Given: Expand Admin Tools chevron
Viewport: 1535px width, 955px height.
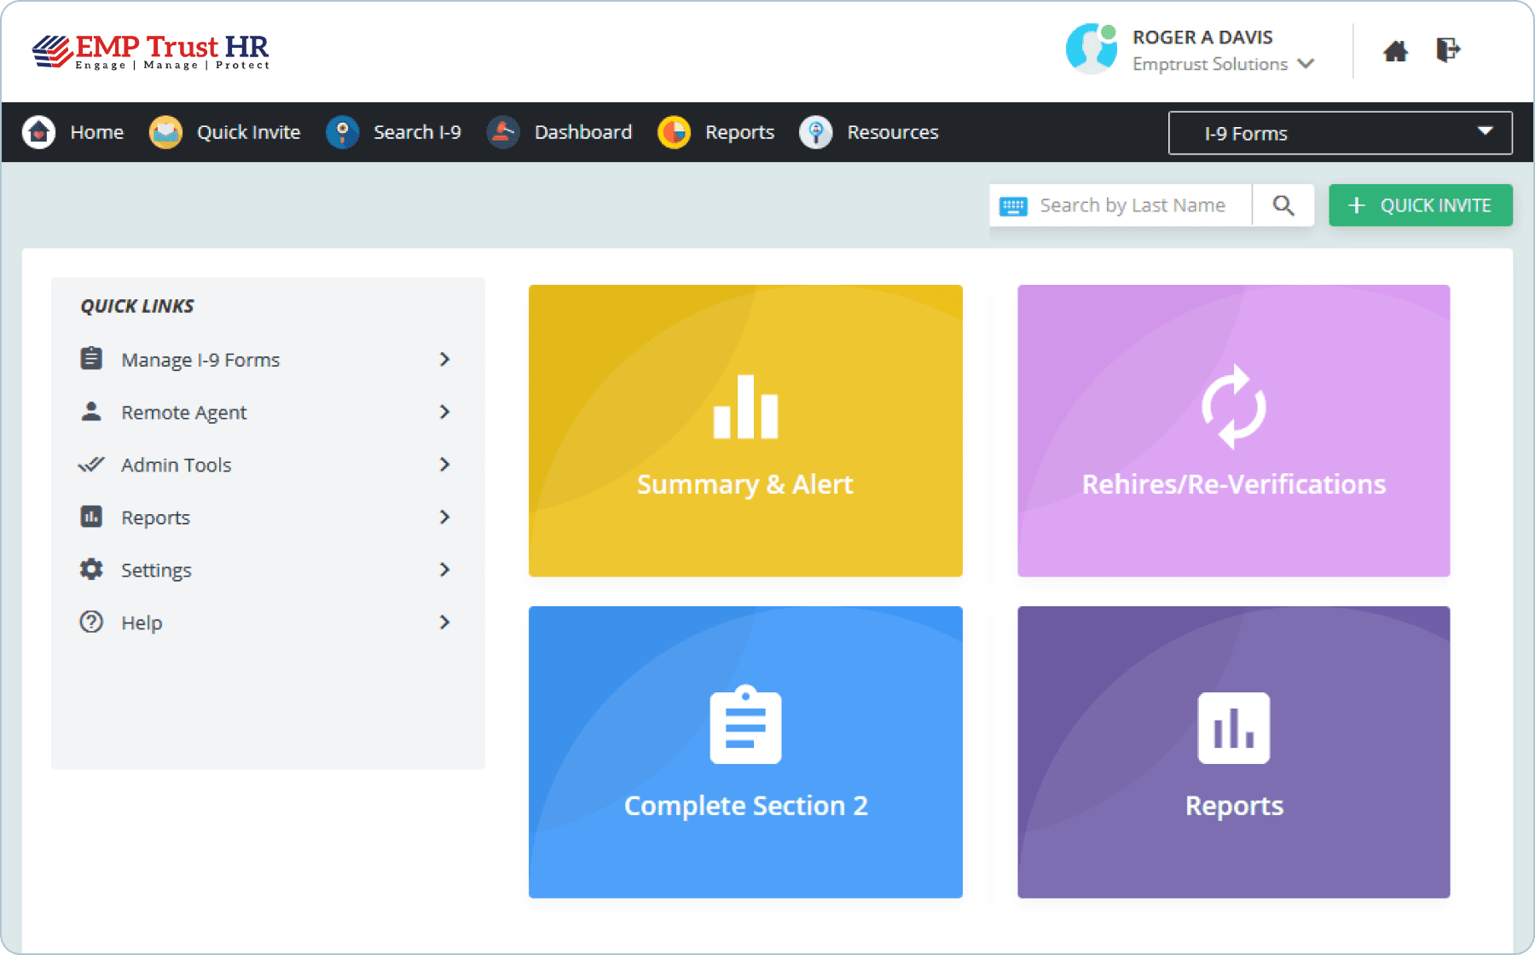Looking at the screenshot, I should click(x=444, y=464).
